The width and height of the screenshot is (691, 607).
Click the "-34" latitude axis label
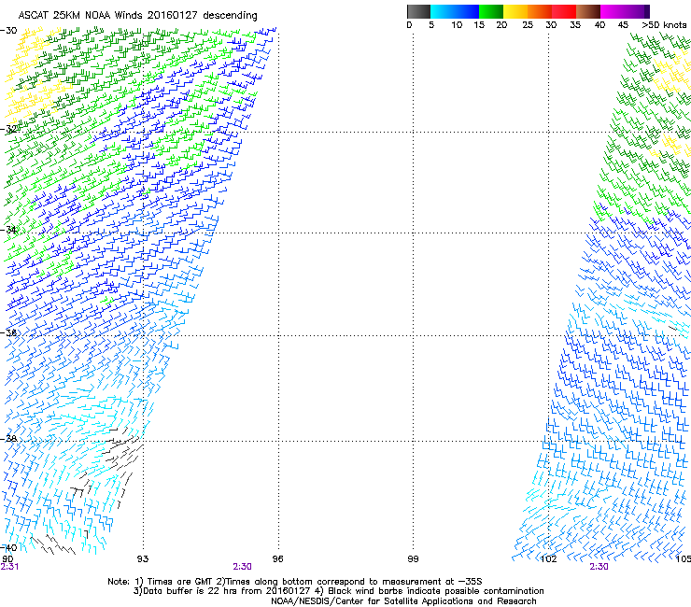click(x=8, y=230)
